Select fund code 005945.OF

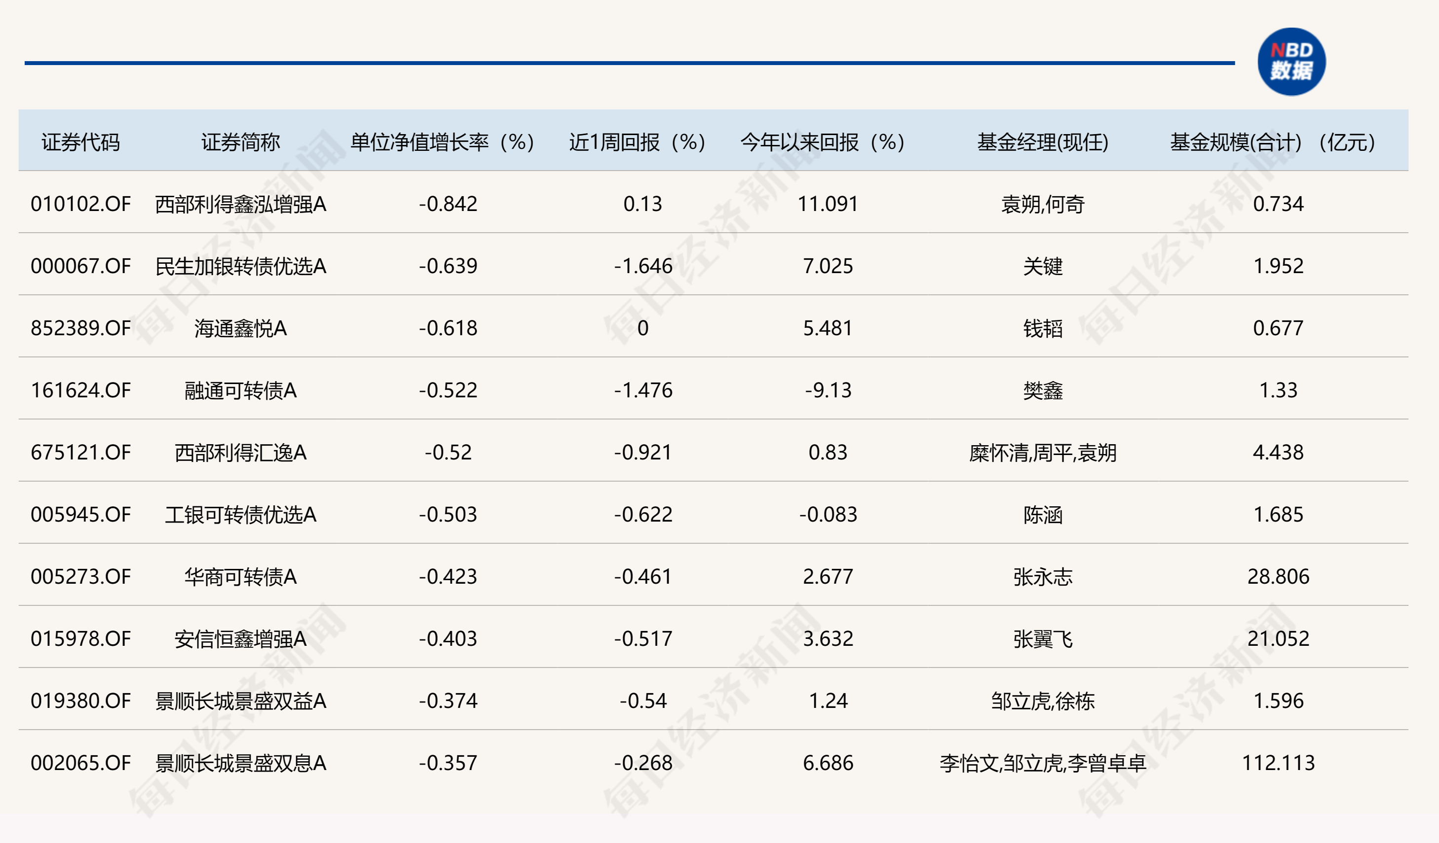coord(80,515)
